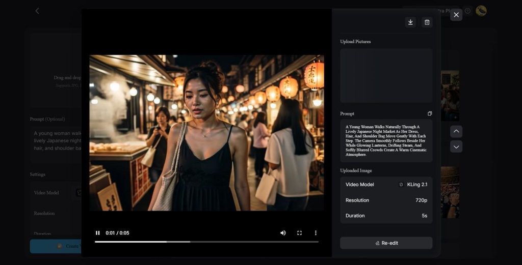Click the 720p resolution value
This screenshot has height=265, width=522.
point(421,200)
